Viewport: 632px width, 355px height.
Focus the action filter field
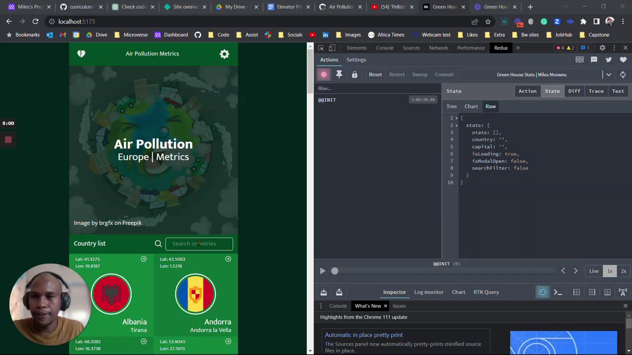[x=377, y=88]
